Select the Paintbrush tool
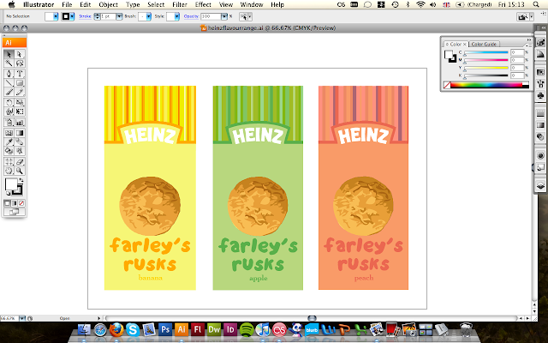Image resolution: width=548 pixels, height=343 pixels. [x=9, y=92]
